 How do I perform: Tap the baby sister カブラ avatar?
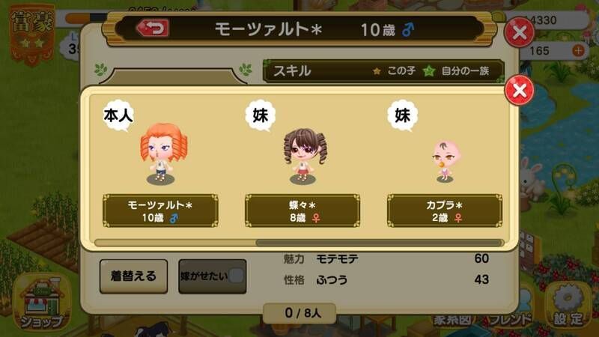tap(446, 162)
